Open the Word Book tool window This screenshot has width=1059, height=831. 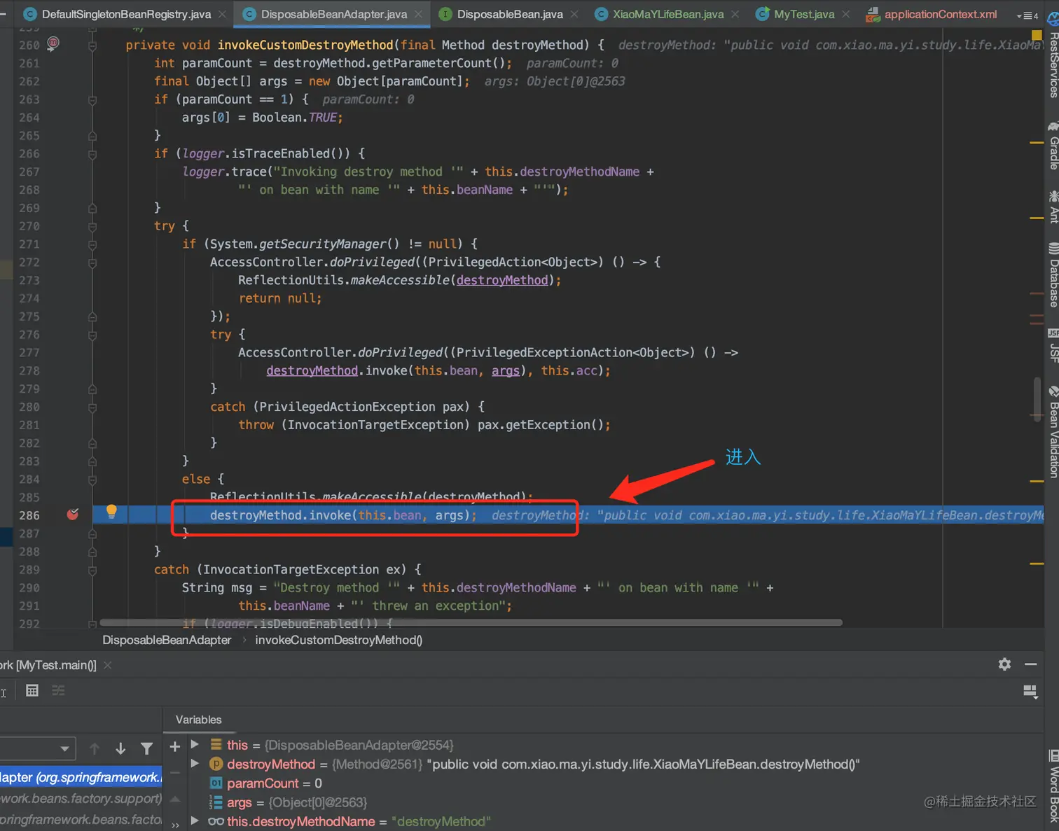coord(1053,786)
